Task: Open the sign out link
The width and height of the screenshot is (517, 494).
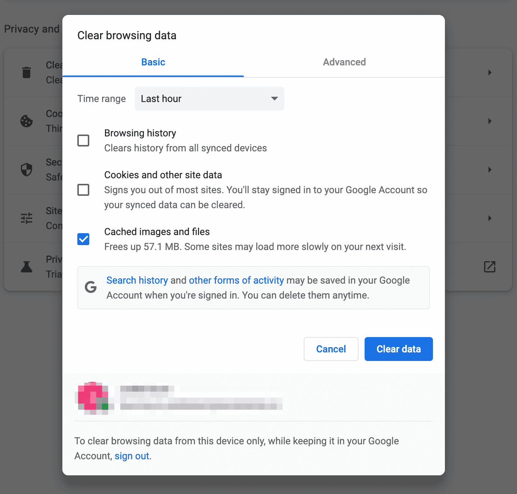Action: tap(132, 456)
